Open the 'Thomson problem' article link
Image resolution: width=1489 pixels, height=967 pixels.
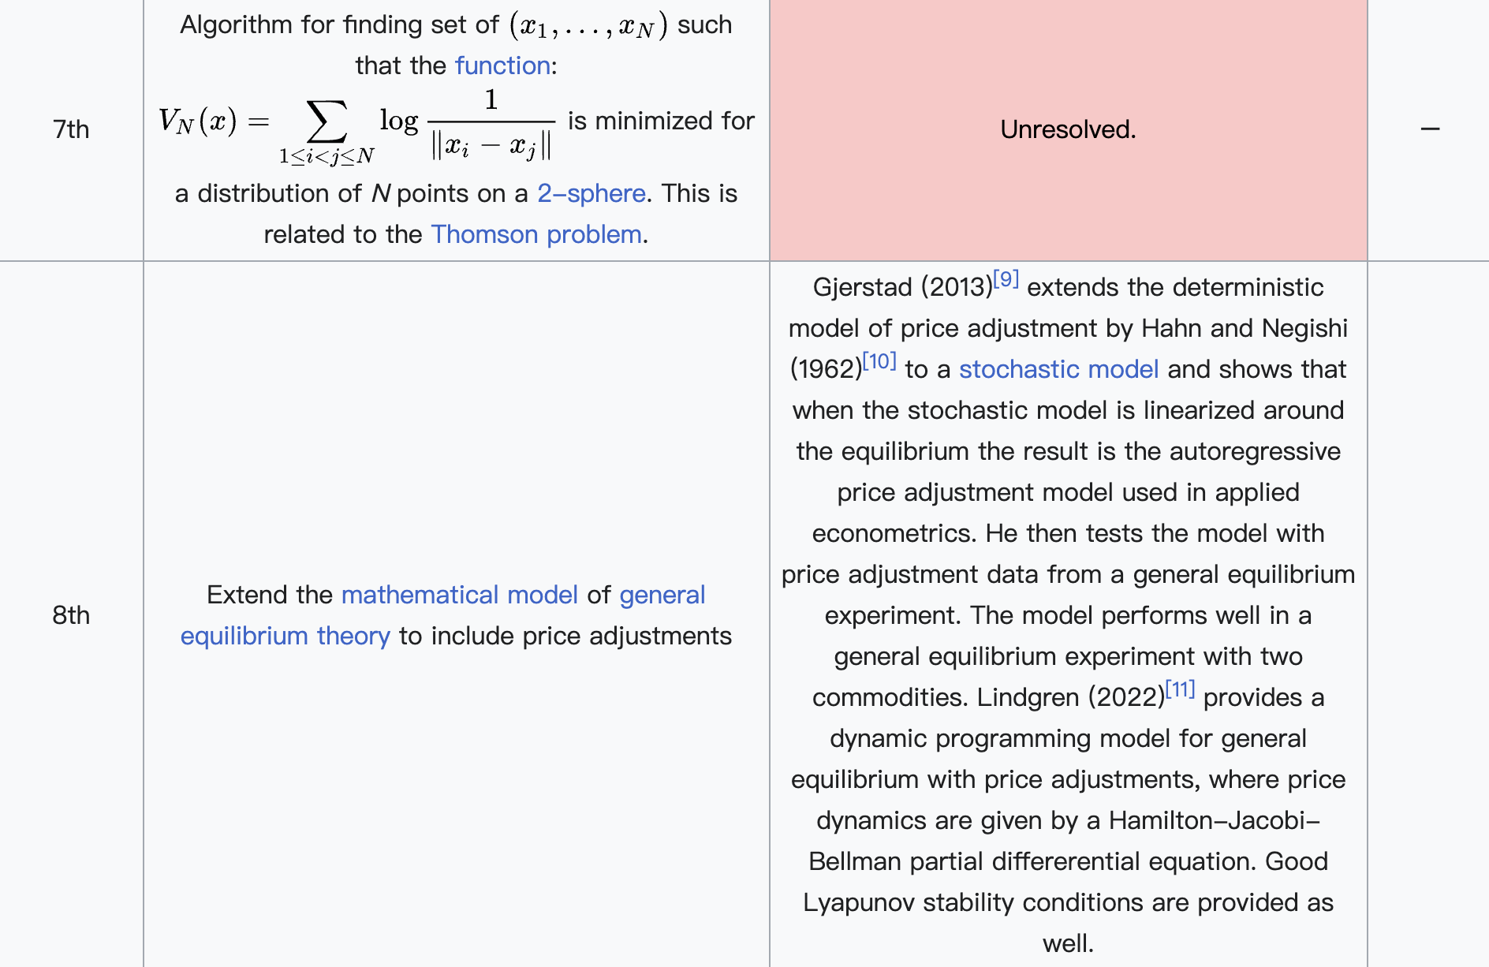point(536,234)
